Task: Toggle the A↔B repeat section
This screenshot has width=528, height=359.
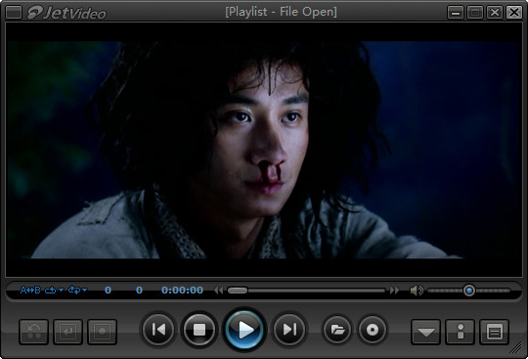Action: tap(30, 290)
